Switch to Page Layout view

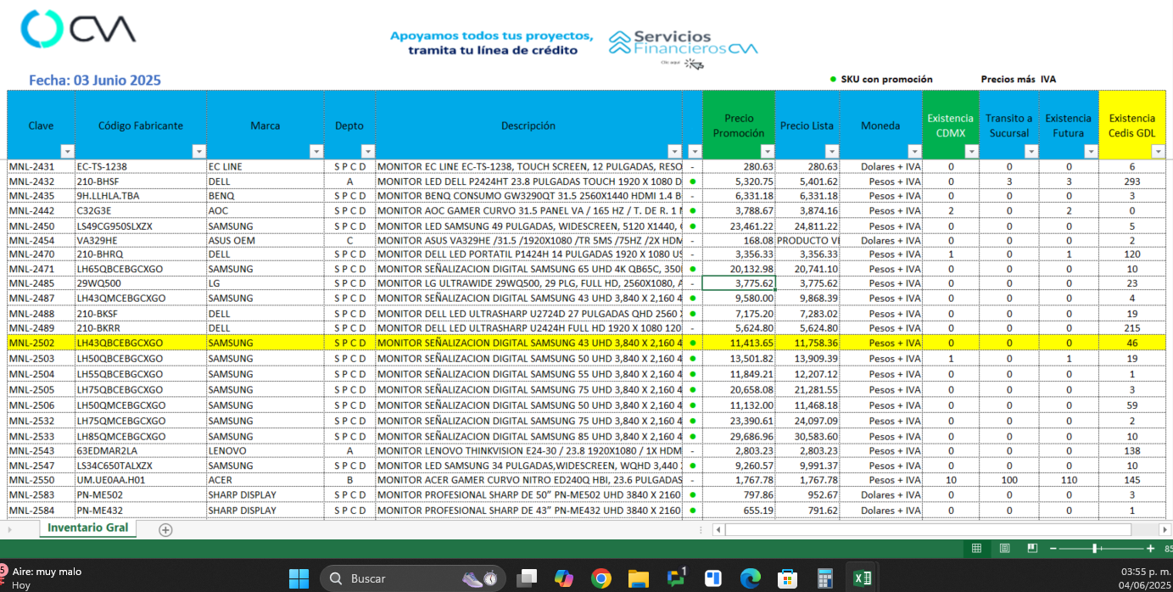click(x=1004, y=549)
